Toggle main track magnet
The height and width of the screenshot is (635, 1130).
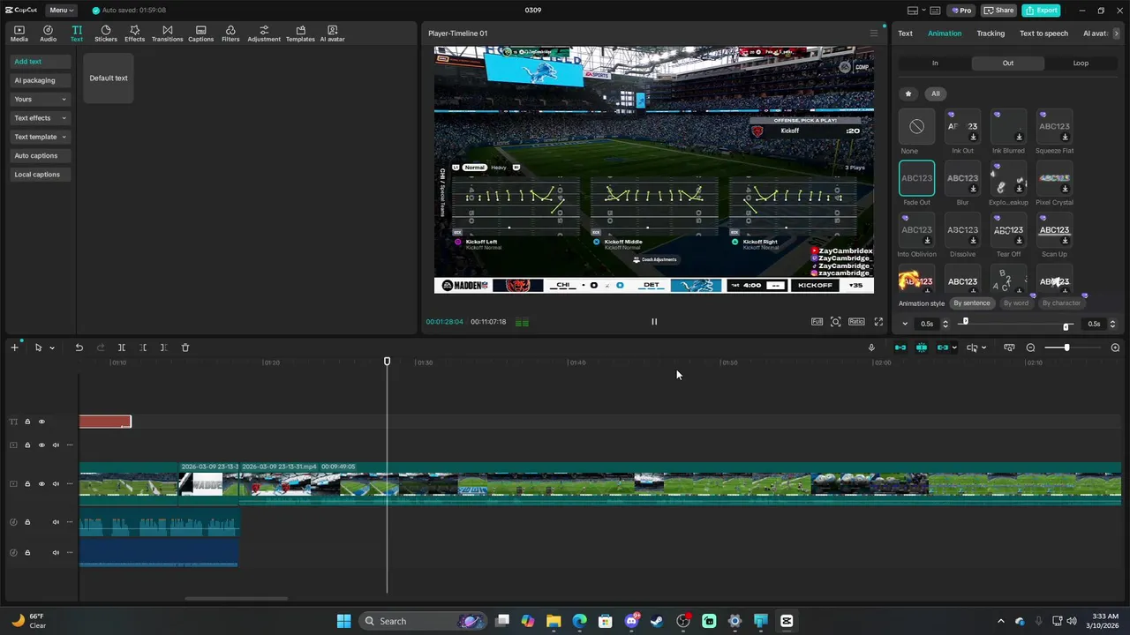(x=900, y=347)
